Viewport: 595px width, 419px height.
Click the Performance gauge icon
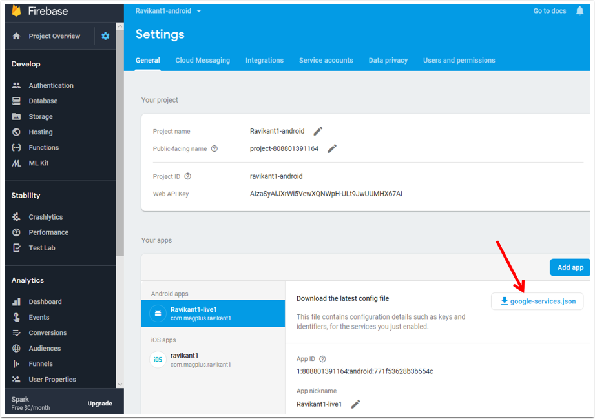pyautogui.click(x=16, y=232)
